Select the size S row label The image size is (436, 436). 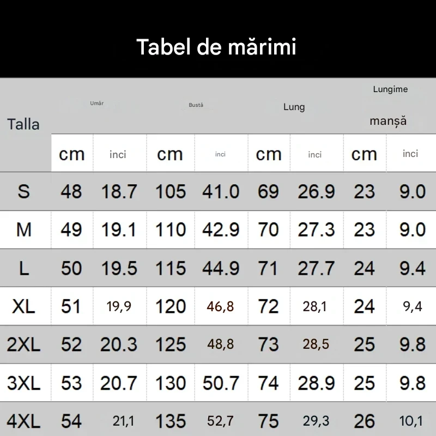click(24, 191)
